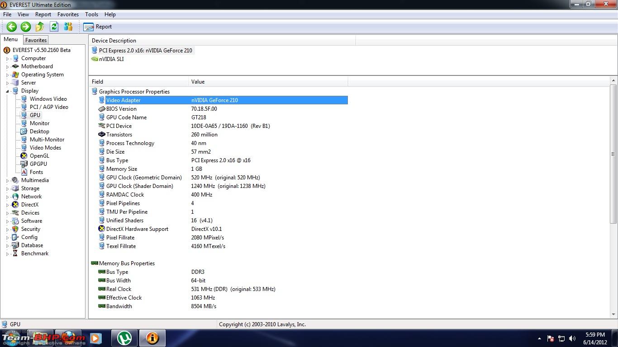This screenshot has width=618, height=347.
Task: Click the Devices icon in tree
Action: coord(15,213)
